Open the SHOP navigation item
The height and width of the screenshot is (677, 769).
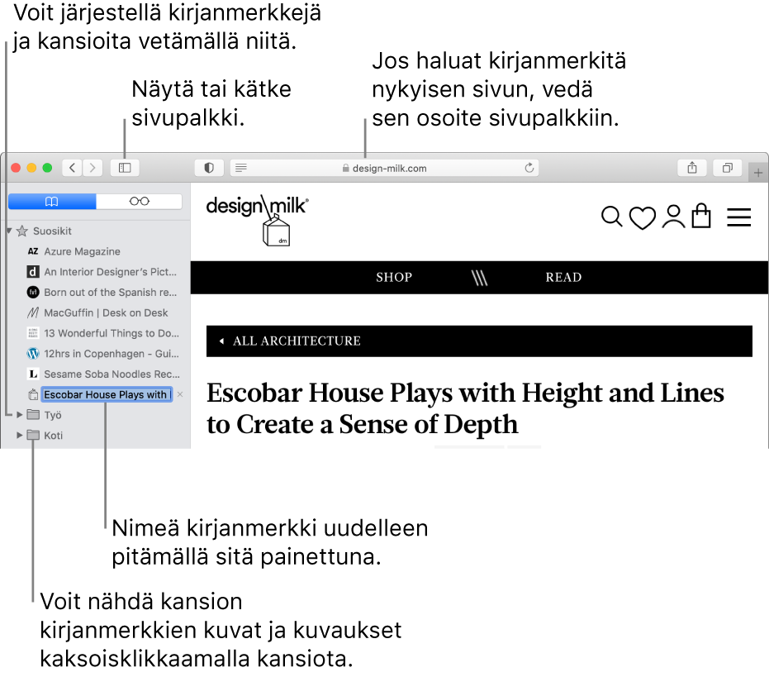point(394,278)
